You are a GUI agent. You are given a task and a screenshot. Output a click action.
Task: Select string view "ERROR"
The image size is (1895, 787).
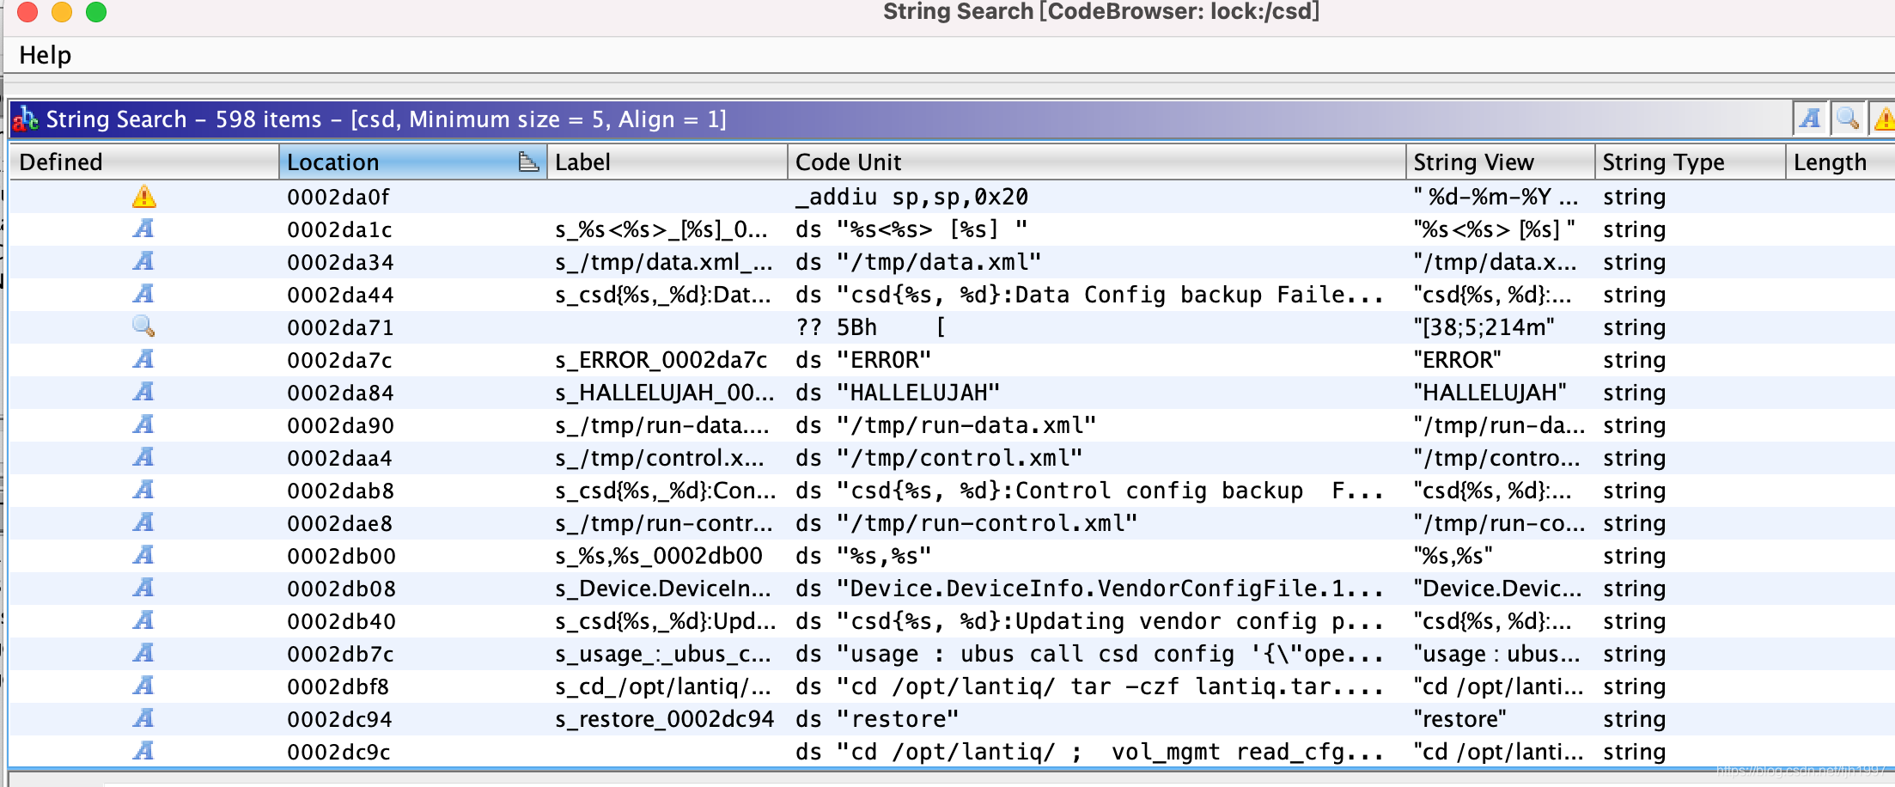[x=1458, y=360]
